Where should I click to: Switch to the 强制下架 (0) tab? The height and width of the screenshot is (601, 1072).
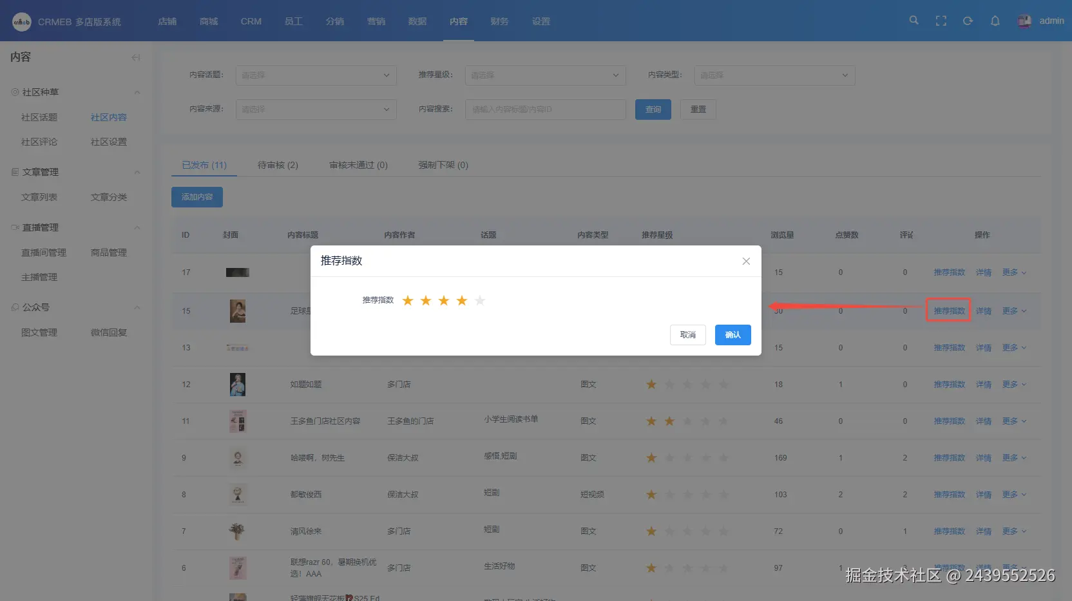coord(443,165)
